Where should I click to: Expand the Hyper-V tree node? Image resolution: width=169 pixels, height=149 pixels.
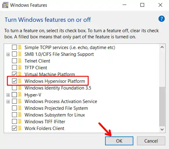pos(8,95)
